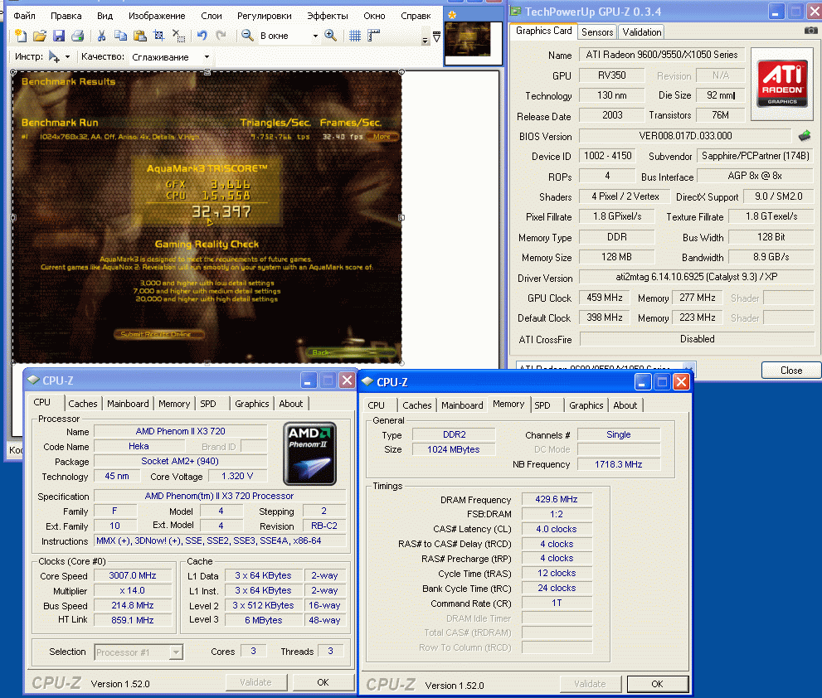Click the DRAM Frequency value '429.6 MHz'
Image resolution: width=822 pixels, height=698 pixels.
pos(557,499)
